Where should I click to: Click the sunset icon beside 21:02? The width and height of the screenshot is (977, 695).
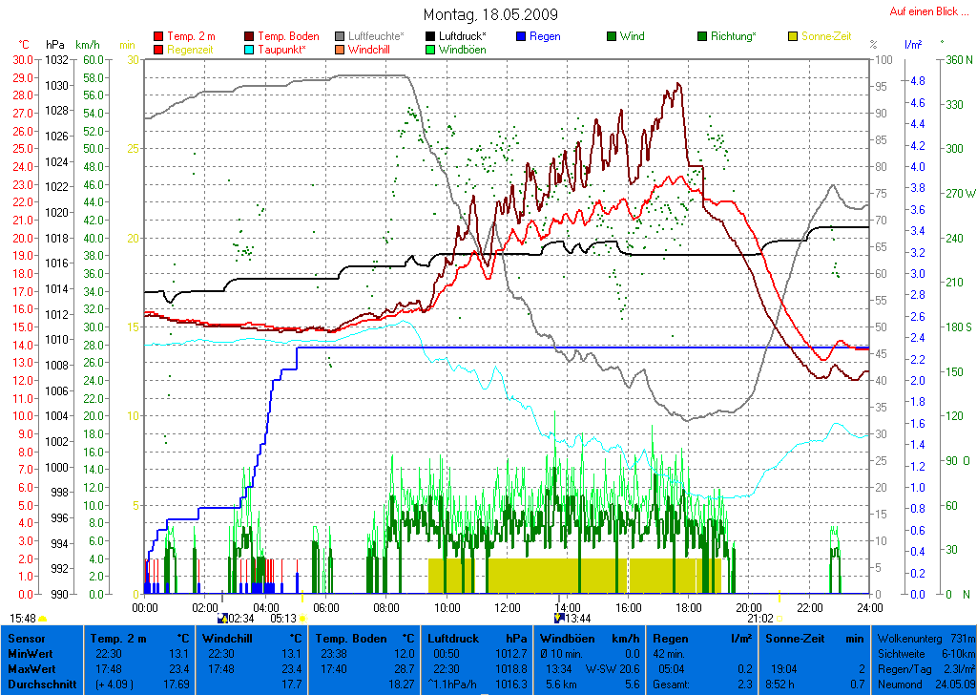coord(779,619)
